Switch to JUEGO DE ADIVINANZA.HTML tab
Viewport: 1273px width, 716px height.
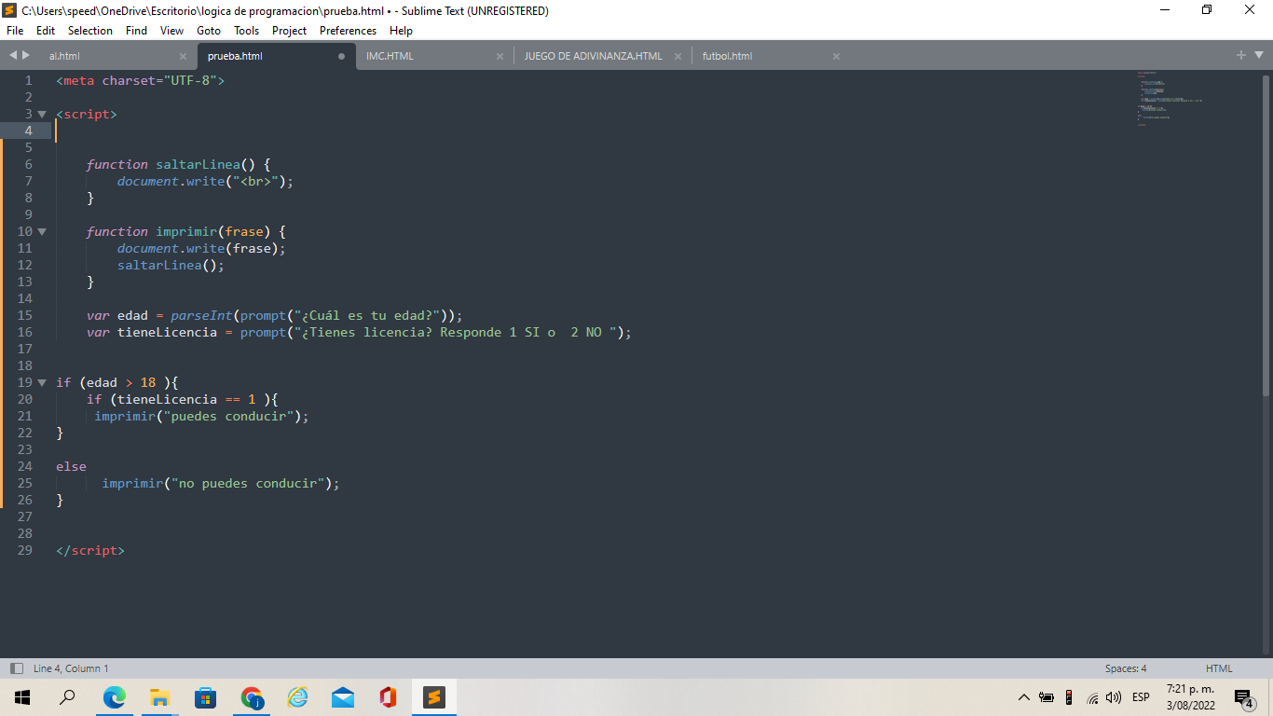[x=593, y=56]
